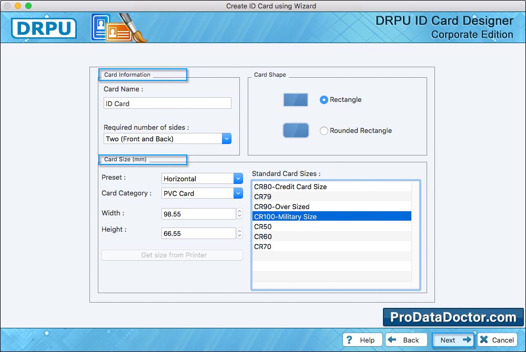Image resolution: width=526 pixels, height=352 pixels.
Task: Click the DRPU logo icon
Action: [x=44, y=28]
